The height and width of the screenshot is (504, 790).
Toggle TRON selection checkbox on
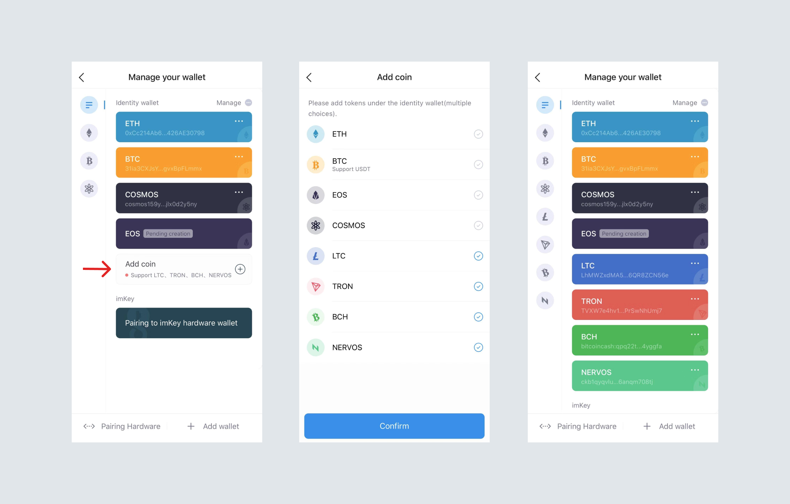click(x=477, y=286)
